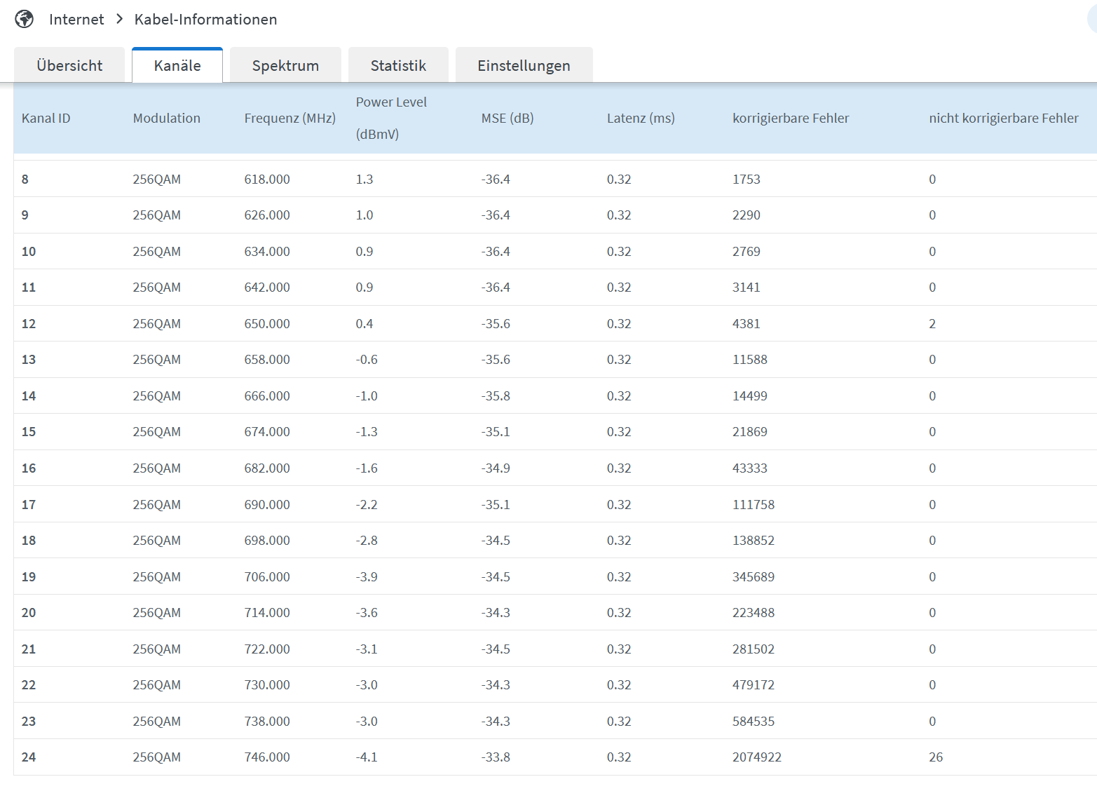Go to the Statistik tab
Image resolution: width=1097 pixels, height=791 pixels.
pos(398,65)
